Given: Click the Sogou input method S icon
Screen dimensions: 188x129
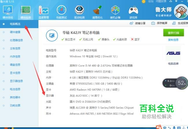Looking at the screenshot, I should [159, 127].
